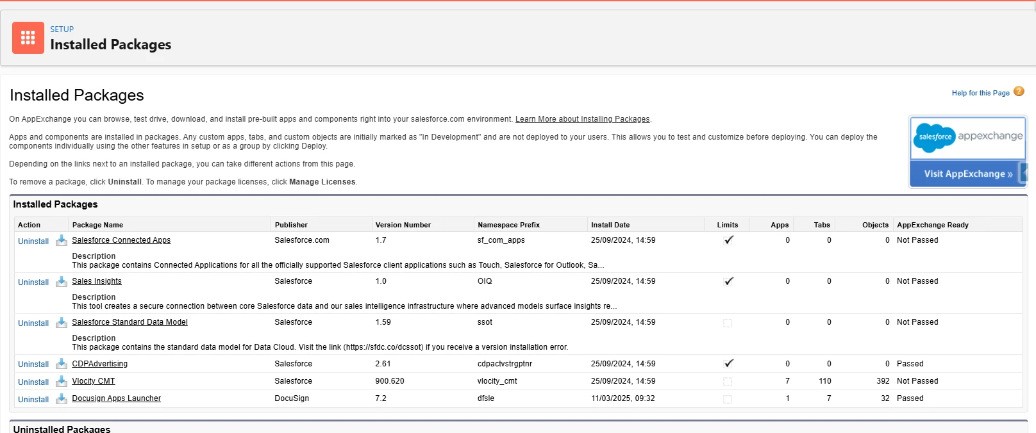Select the cdpactvstrgptnr namespace cell
The height and width of the screenshot is (433, 1036).
pyautogui.click(x=505, y=364)
